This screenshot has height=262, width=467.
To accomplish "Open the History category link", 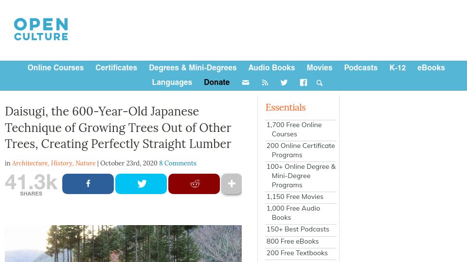I will point(62,163).
